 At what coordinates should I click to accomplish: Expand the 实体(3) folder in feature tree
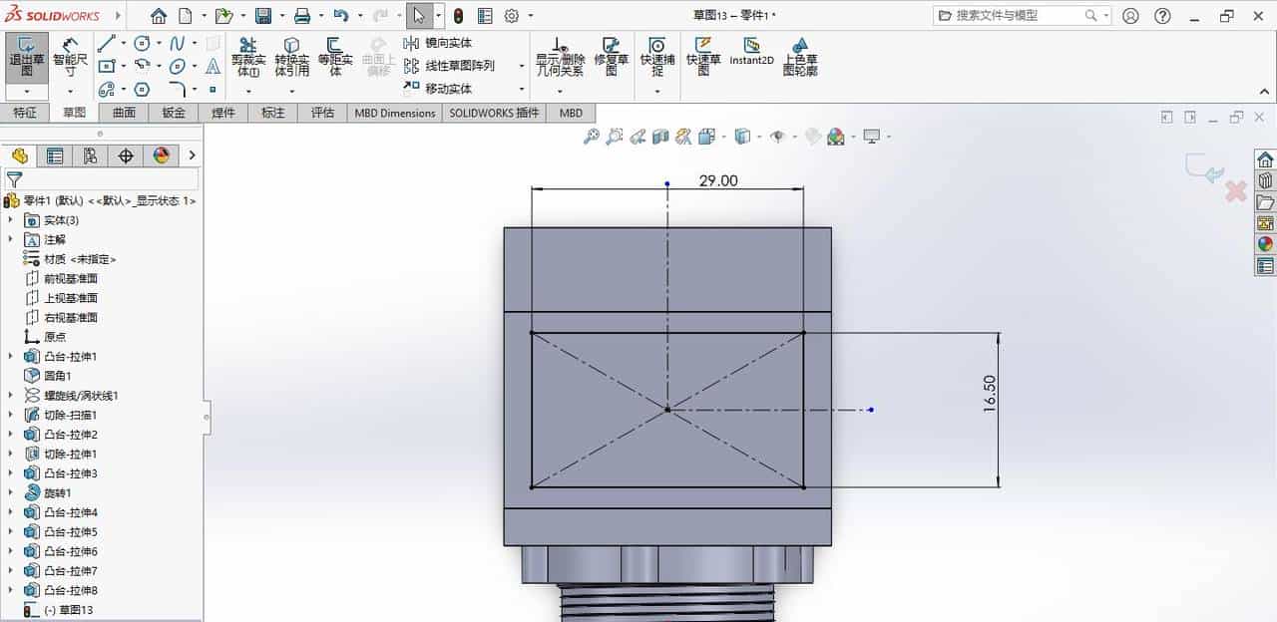point(10,220)
